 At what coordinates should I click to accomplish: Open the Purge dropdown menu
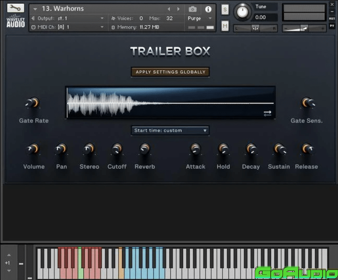pyautogui.click(x=199, y=19)
